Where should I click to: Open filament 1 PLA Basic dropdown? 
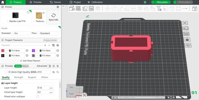(x=15, y=51)
